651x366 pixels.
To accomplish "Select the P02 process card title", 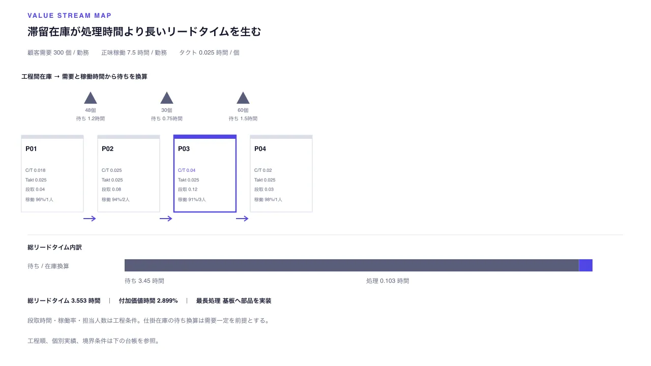I will tap(107, 149).
